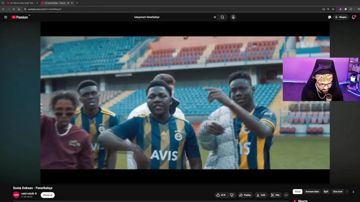The width and height of the screenshot is (360, 202).
Task: Open the YouTube hamburger guide menu
Action: (x=6, y=17)
